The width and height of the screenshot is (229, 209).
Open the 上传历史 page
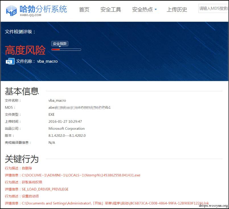click(177, 10)
